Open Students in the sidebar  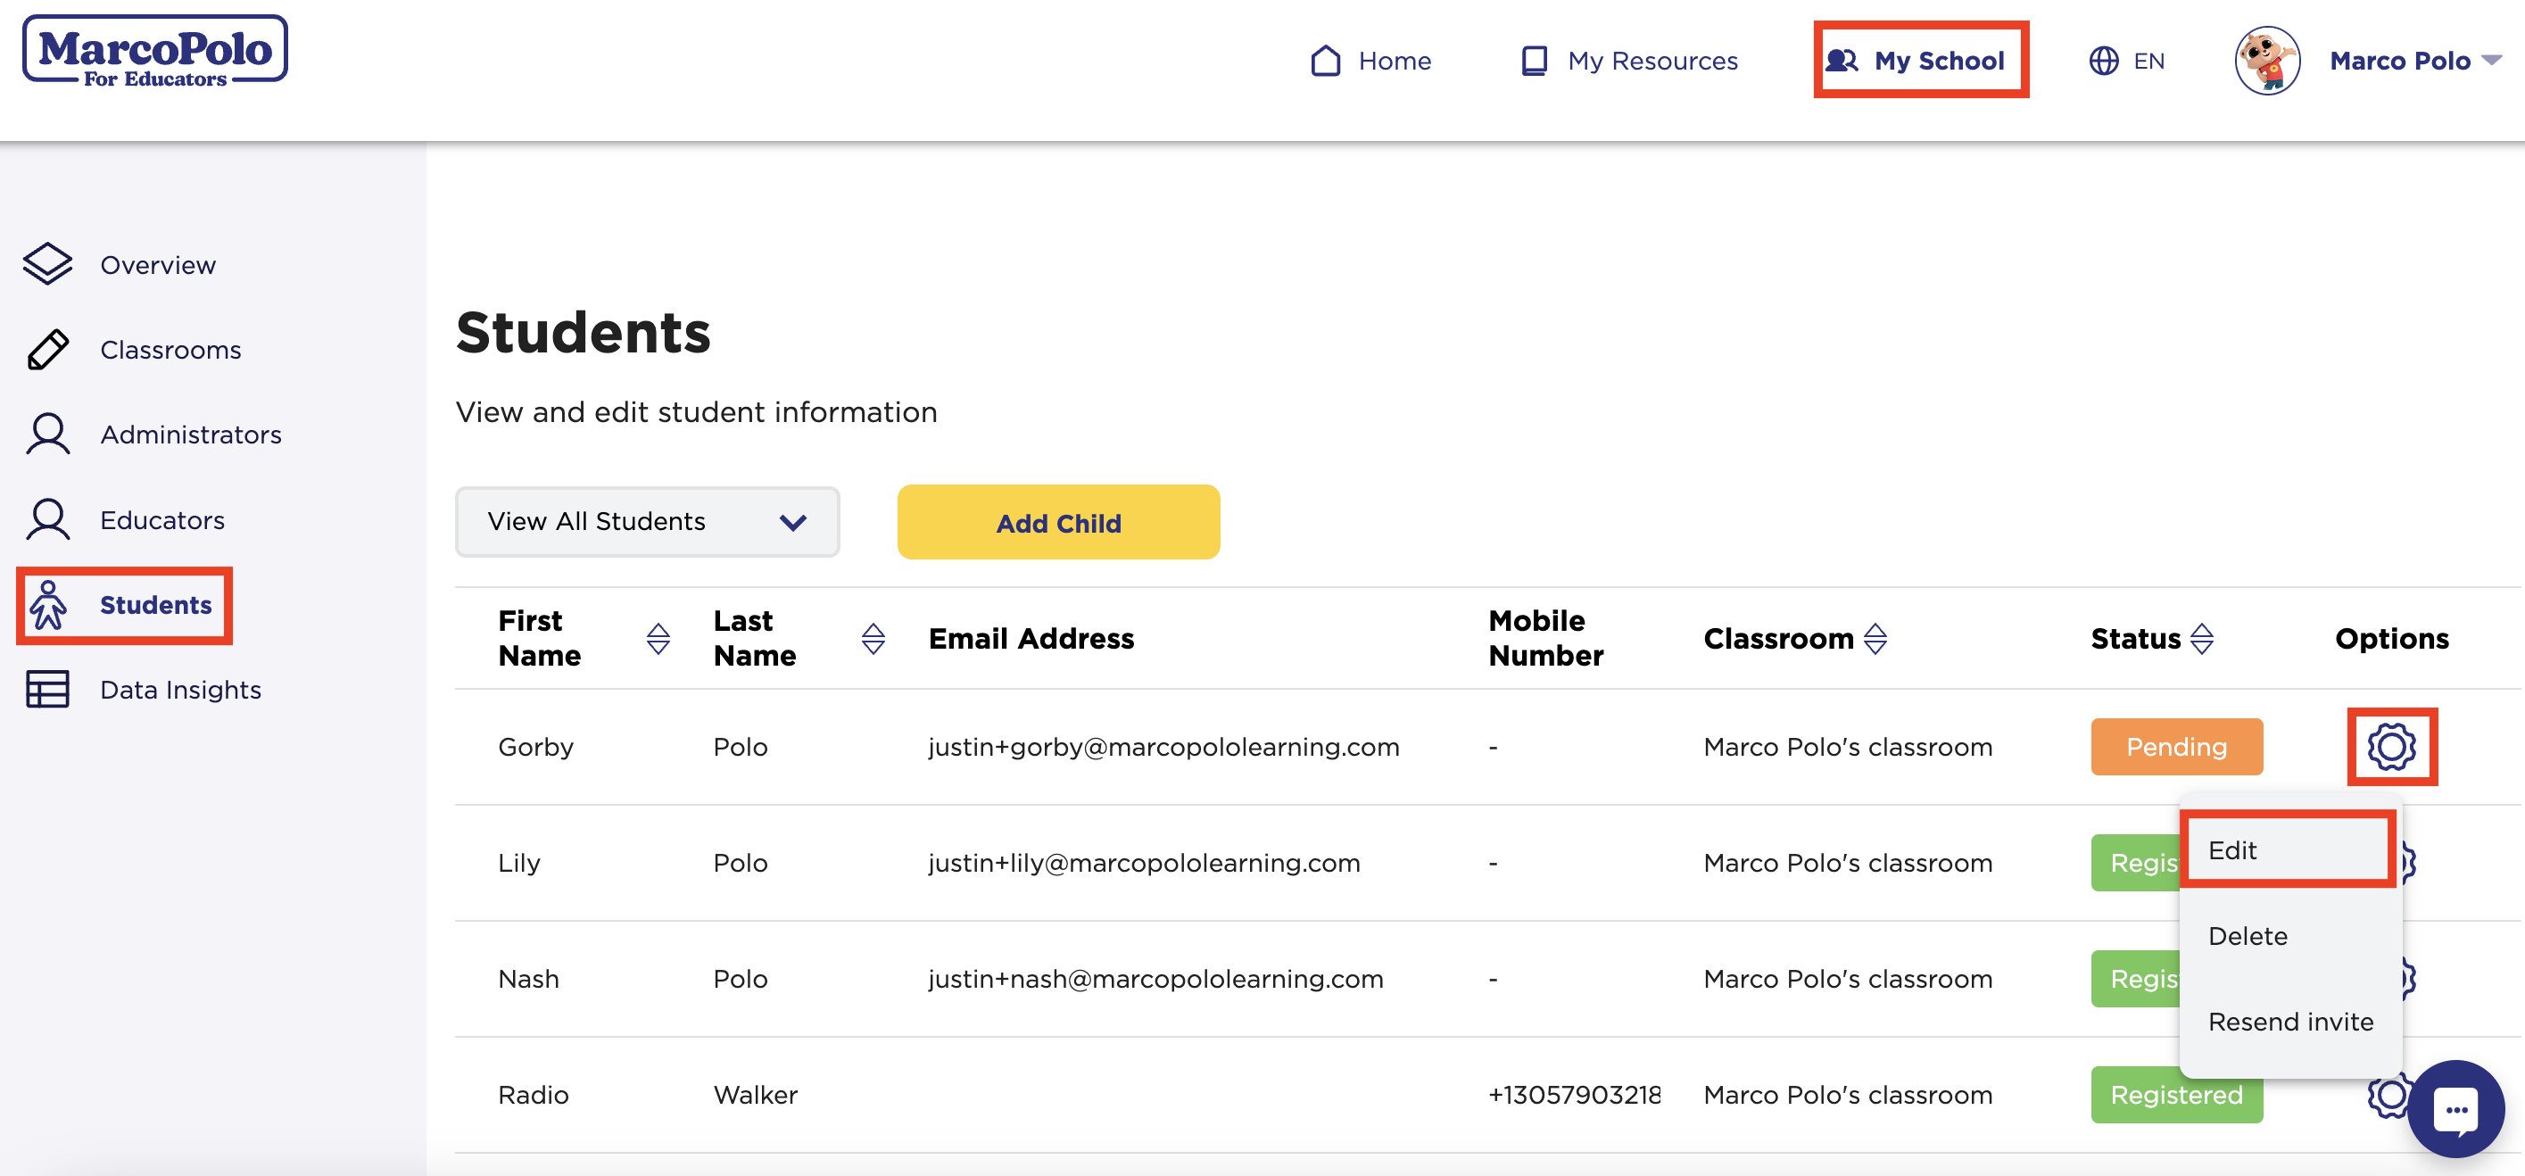(156, 605)
